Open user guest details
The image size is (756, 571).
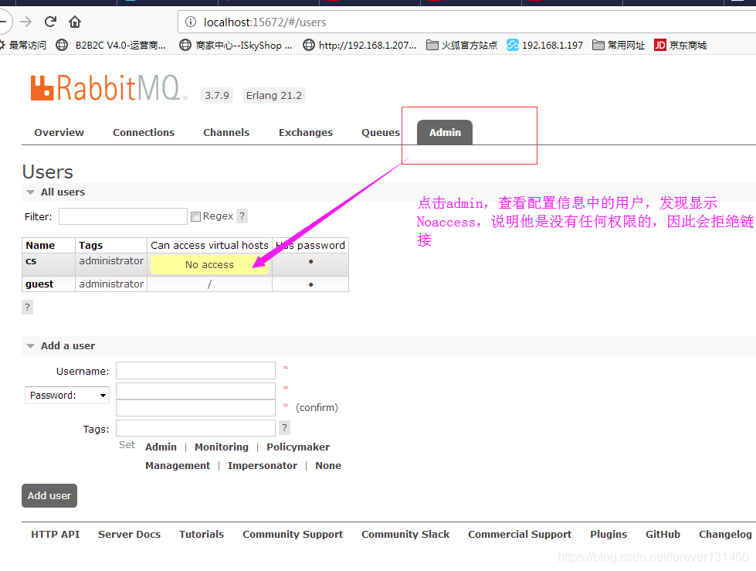[x=39, y=284]
